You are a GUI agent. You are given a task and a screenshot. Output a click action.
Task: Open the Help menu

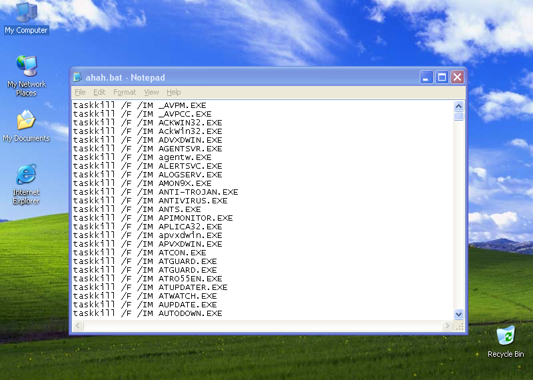(x=174, y=92)
